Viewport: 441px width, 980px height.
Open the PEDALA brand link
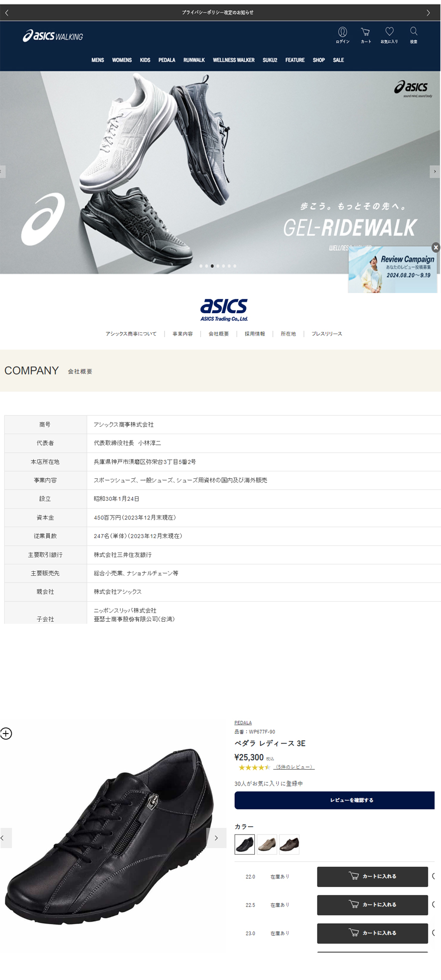(243, 723)
